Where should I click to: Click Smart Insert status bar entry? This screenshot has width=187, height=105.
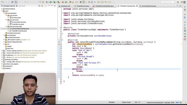127,102
